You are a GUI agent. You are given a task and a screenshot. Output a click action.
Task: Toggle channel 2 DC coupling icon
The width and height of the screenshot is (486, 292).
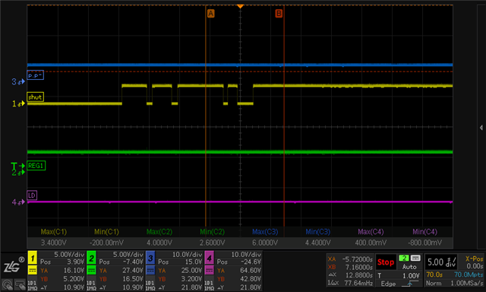click(x=91, y=270)
